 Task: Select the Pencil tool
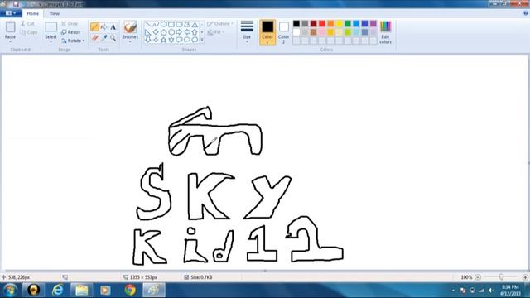coord(94,26)
